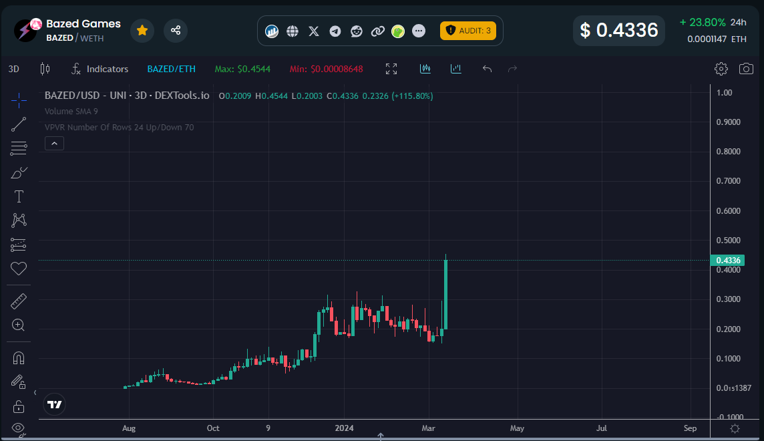Click the favorite star button
The width and height of the screenshot is (764, 441).
(142, 31)
